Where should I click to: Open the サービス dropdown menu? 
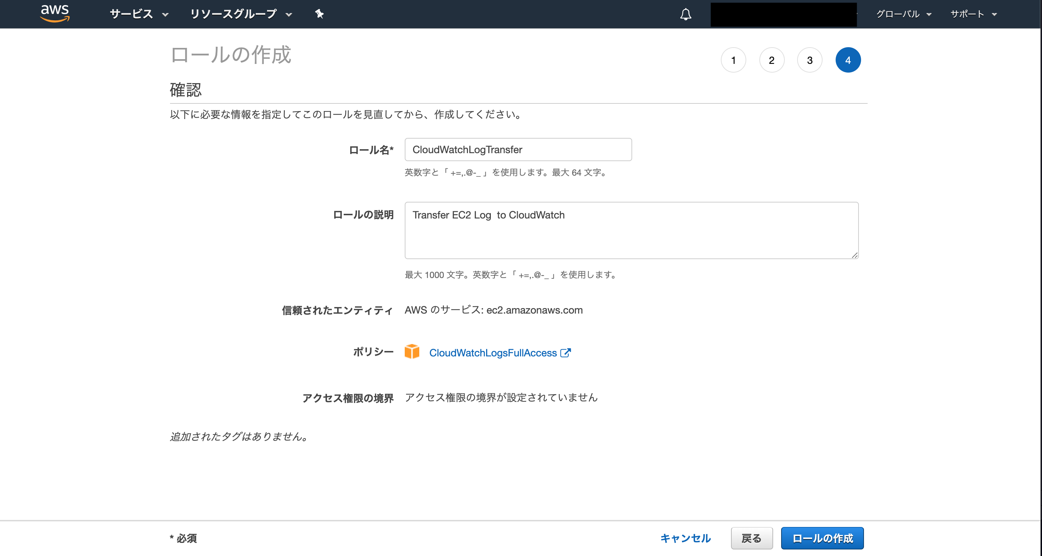coord(139,14)
